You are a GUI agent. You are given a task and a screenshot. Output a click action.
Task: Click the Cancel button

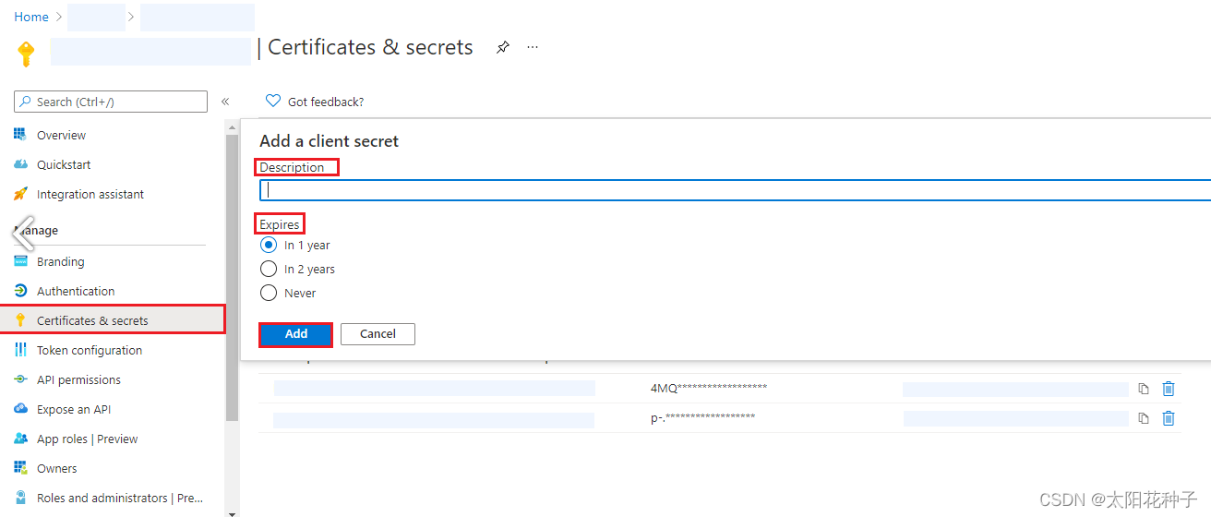[x=378, y=334]
